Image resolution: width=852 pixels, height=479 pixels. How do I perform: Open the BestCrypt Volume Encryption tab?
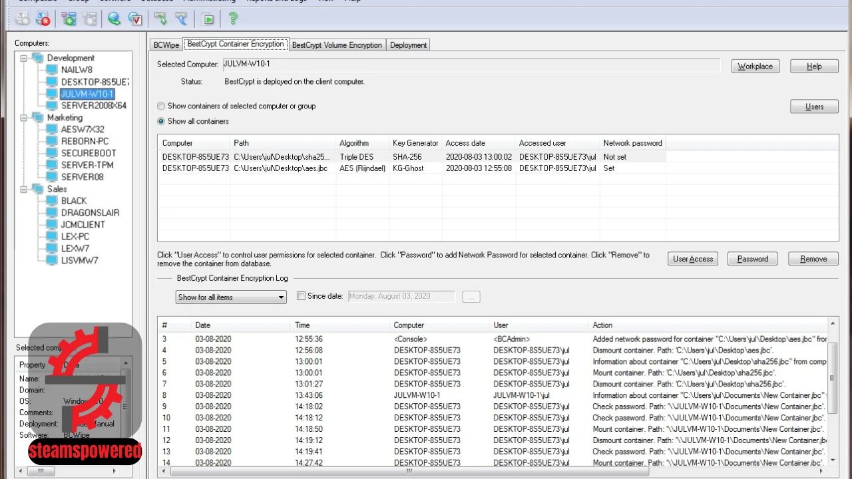[x=337, y=45]
